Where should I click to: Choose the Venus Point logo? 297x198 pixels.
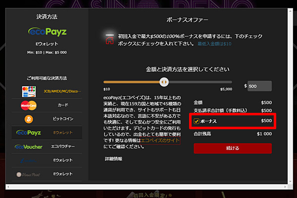pyautogui.click(x=28, y=174)
